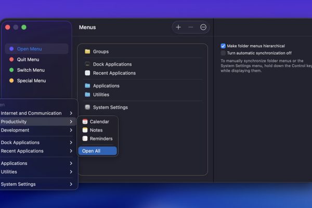
Task: Click the Notes app icon
Action: point(85,130)
